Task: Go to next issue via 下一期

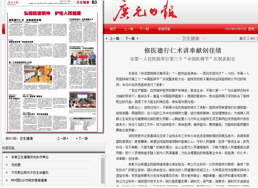Action: [x=144, y=29]
